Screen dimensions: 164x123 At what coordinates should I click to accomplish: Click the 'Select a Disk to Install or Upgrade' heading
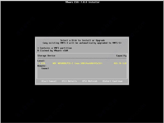click(x=82, y=40)
